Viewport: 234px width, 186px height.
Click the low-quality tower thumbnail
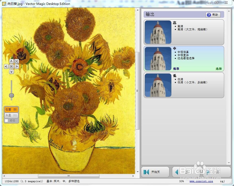158,85
